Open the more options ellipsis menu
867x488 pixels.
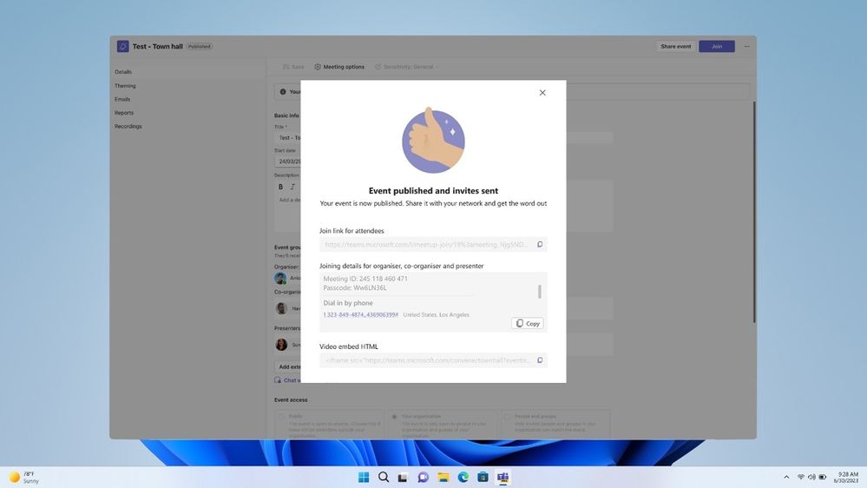(747, 47)
